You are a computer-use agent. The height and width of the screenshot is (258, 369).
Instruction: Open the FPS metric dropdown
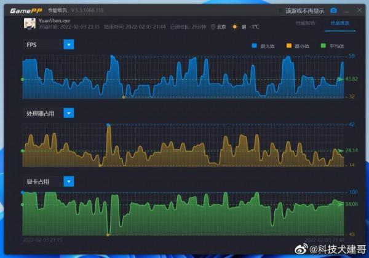coord(69,45)
